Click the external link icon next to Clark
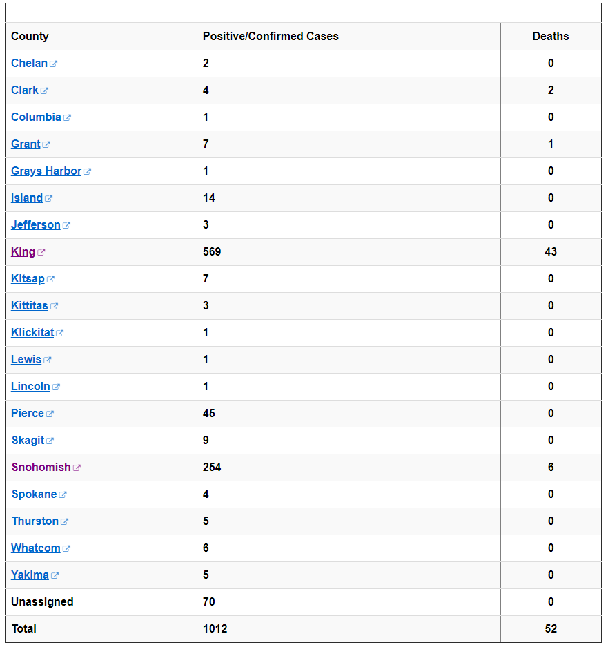 [x=44, y=90]
